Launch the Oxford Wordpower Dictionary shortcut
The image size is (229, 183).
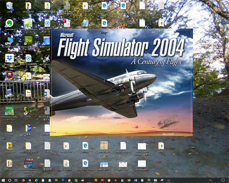pos(28,163)
